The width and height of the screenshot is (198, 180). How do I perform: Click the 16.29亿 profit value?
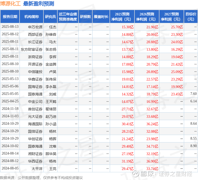(177, 49)
